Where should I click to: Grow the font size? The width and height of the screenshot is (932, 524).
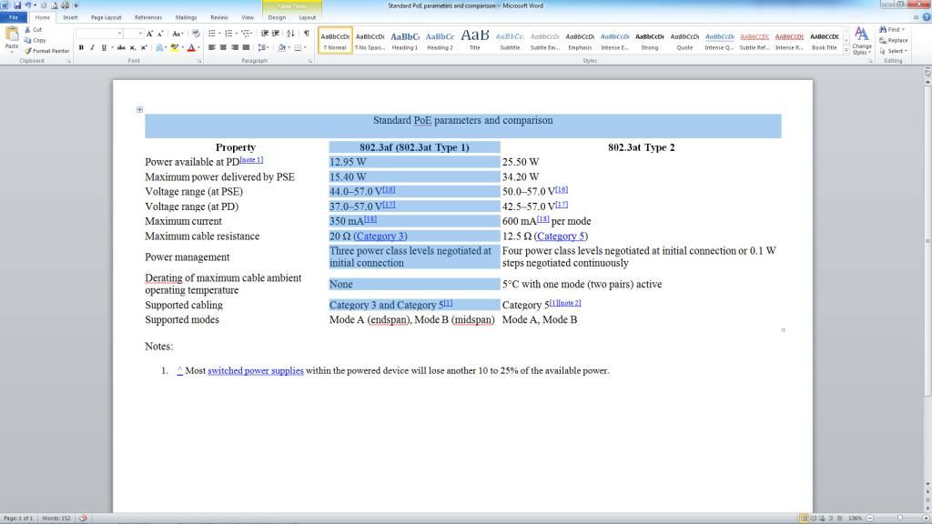point(149,34)
